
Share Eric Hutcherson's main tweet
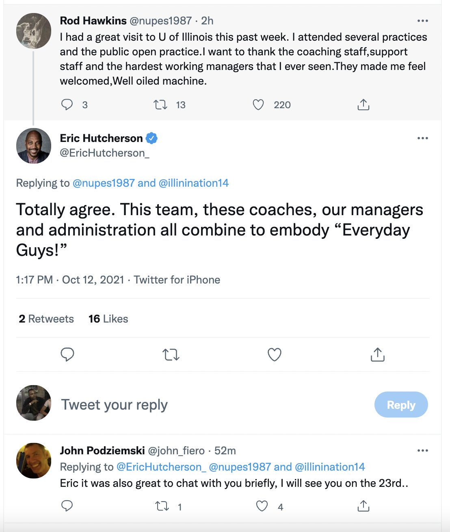click(377, 355)
